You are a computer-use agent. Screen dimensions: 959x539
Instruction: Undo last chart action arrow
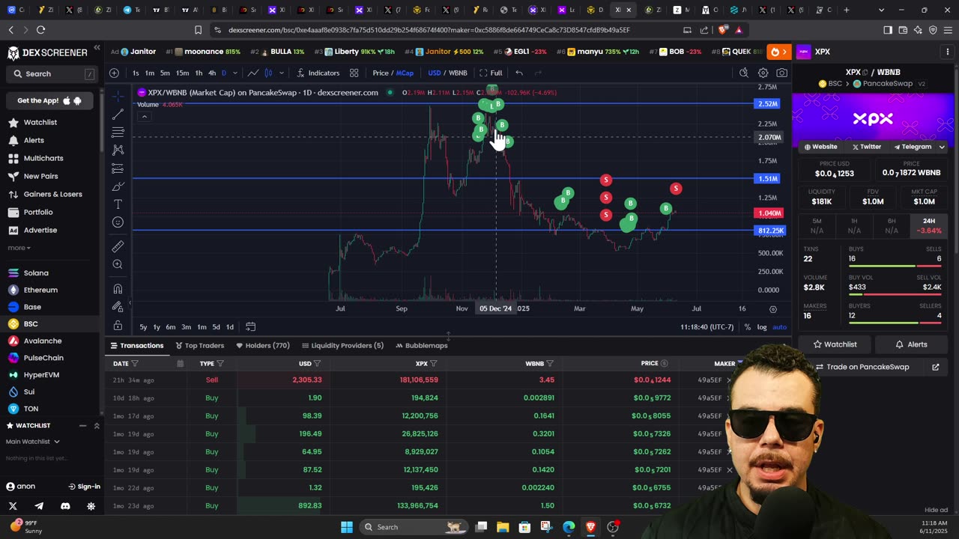519,73
